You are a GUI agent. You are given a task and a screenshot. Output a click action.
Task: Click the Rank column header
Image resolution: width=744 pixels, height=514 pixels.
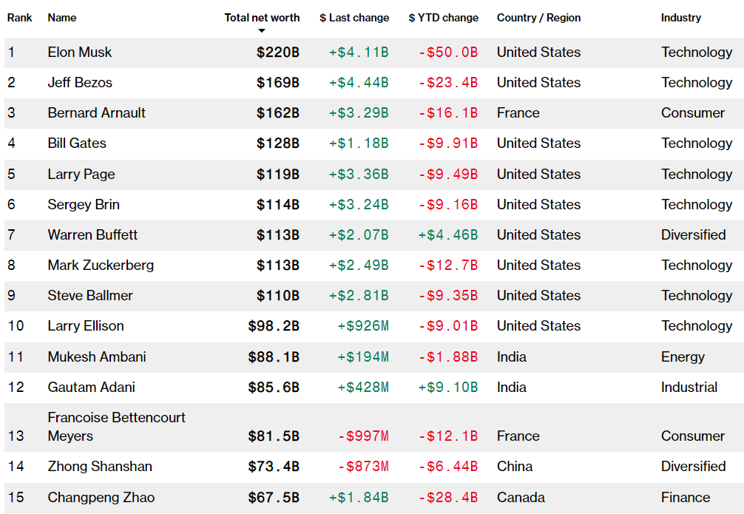point(20,18)
